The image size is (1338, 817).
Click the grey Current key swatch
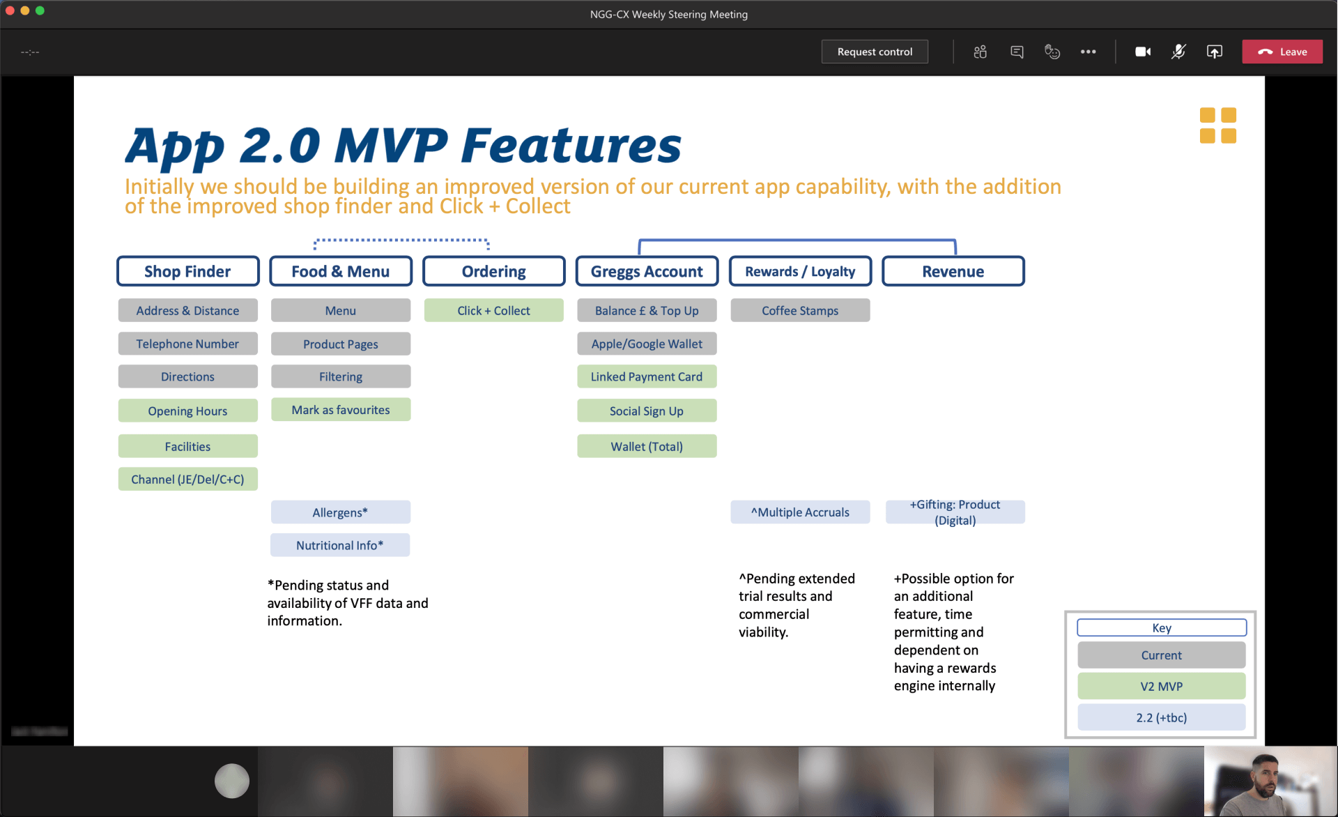[1161, 655]
